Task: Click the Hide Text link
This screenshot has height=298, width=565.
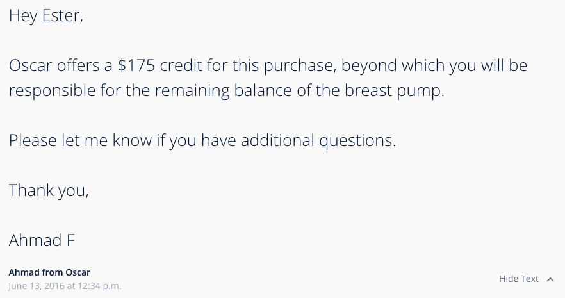Action: coord(518,279)
